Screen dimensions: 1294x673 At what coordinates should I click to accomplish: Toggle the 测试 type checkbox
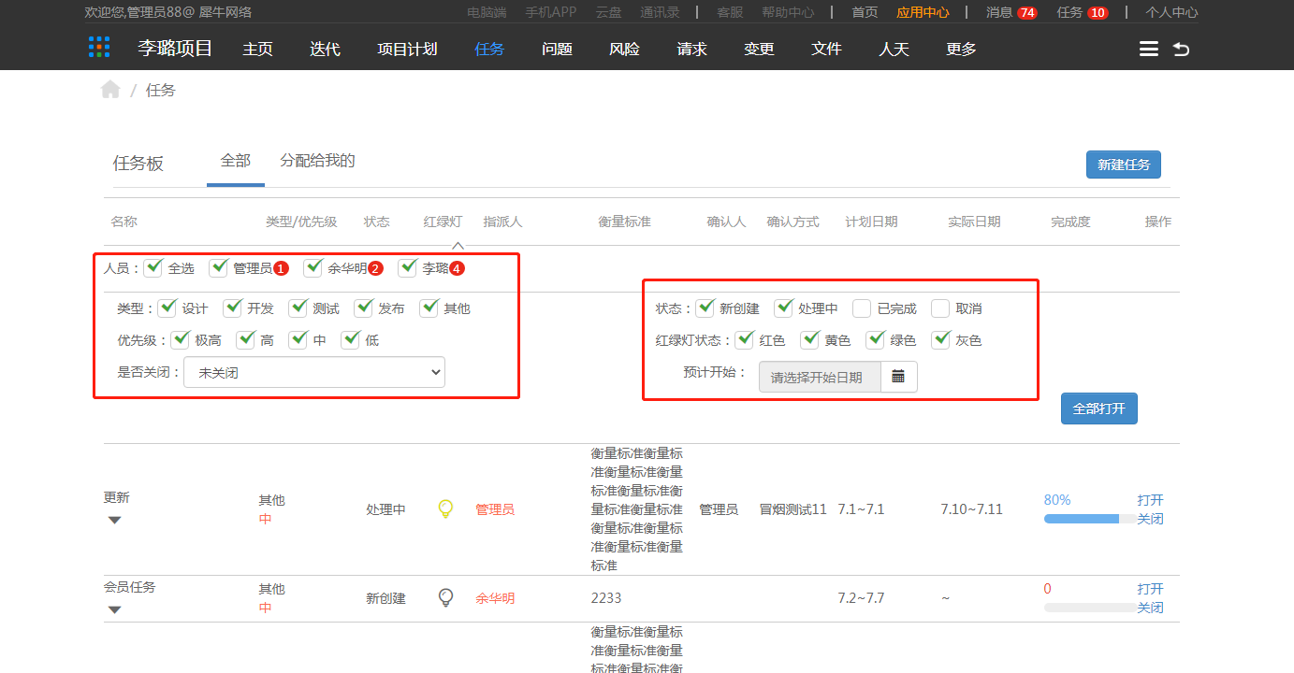tap(298, 308)
